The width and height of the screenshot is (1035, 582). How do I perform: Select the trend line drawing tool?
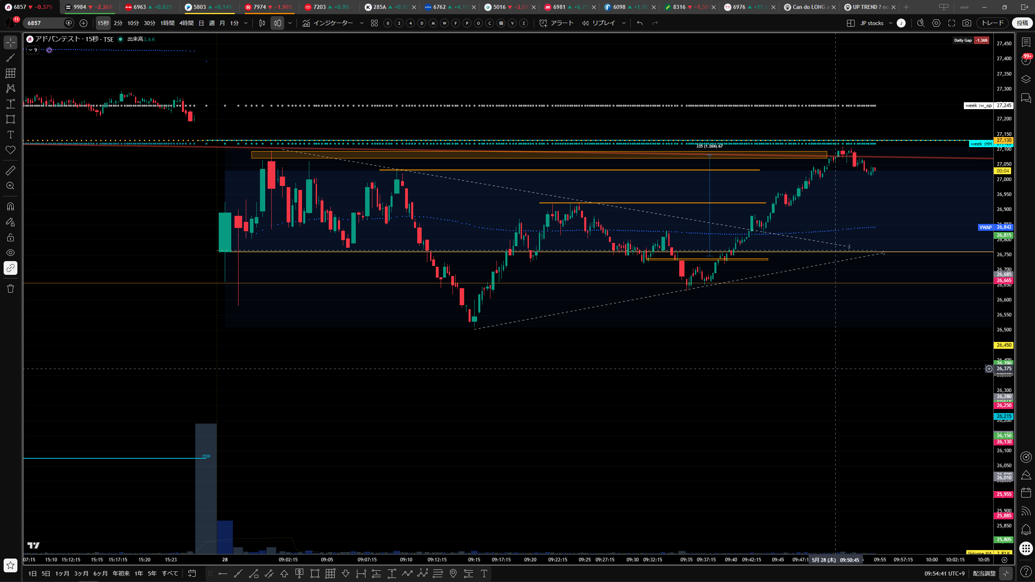point(11,58)
